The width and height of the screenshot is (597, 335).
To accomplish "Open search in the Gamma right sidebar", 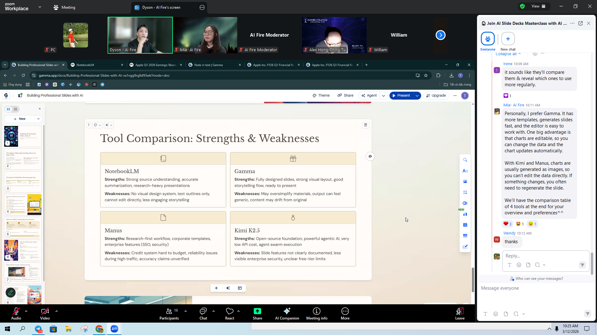I will (465, 160).
